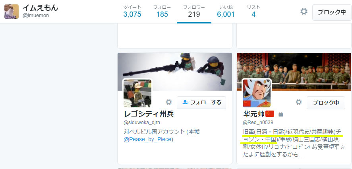Switch to フォロー 185 tab

pyautogui.click(x=162, y=12)
